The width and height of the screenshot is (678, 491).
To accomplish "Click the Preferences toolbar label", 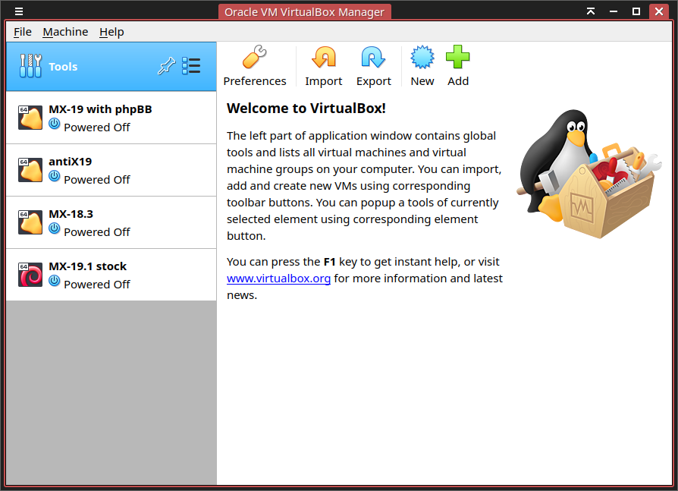I will (255, 81).
